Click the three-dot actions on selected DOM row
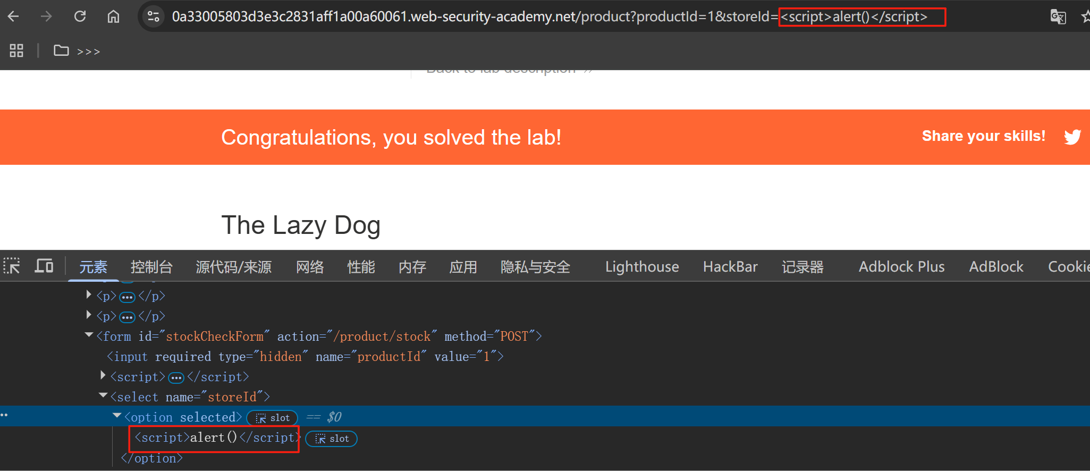Screen dimensions: 1090x471 (4, 415)
